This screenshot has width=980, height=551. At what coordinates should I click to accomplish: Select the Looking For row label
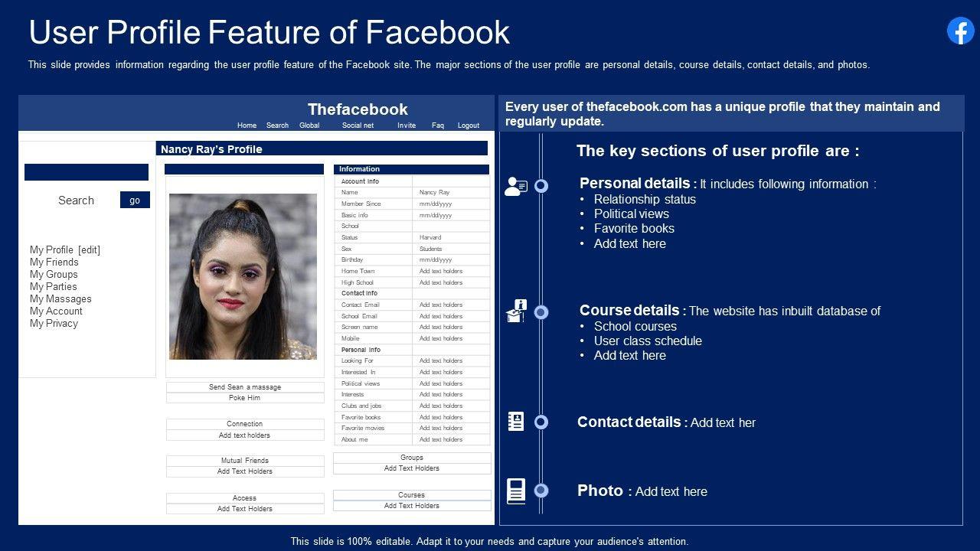tap(358, 360)
